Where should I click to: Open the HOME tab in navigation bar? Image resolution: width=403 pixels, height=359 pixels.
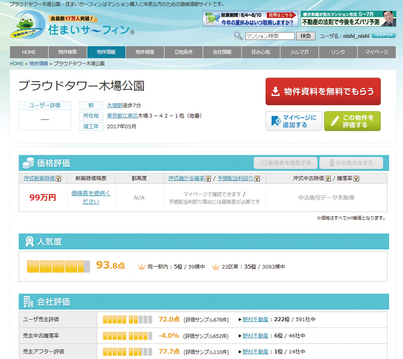[x=29, y=52]
